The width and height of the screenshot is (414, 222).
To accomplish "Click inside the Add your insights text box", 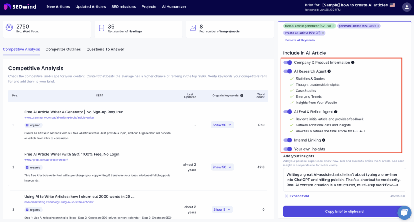I will [x=344, y=179].
